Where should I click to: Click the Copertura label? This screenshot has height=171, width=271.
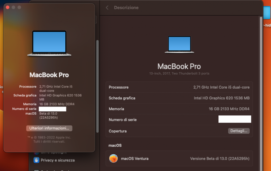[118, 131]
